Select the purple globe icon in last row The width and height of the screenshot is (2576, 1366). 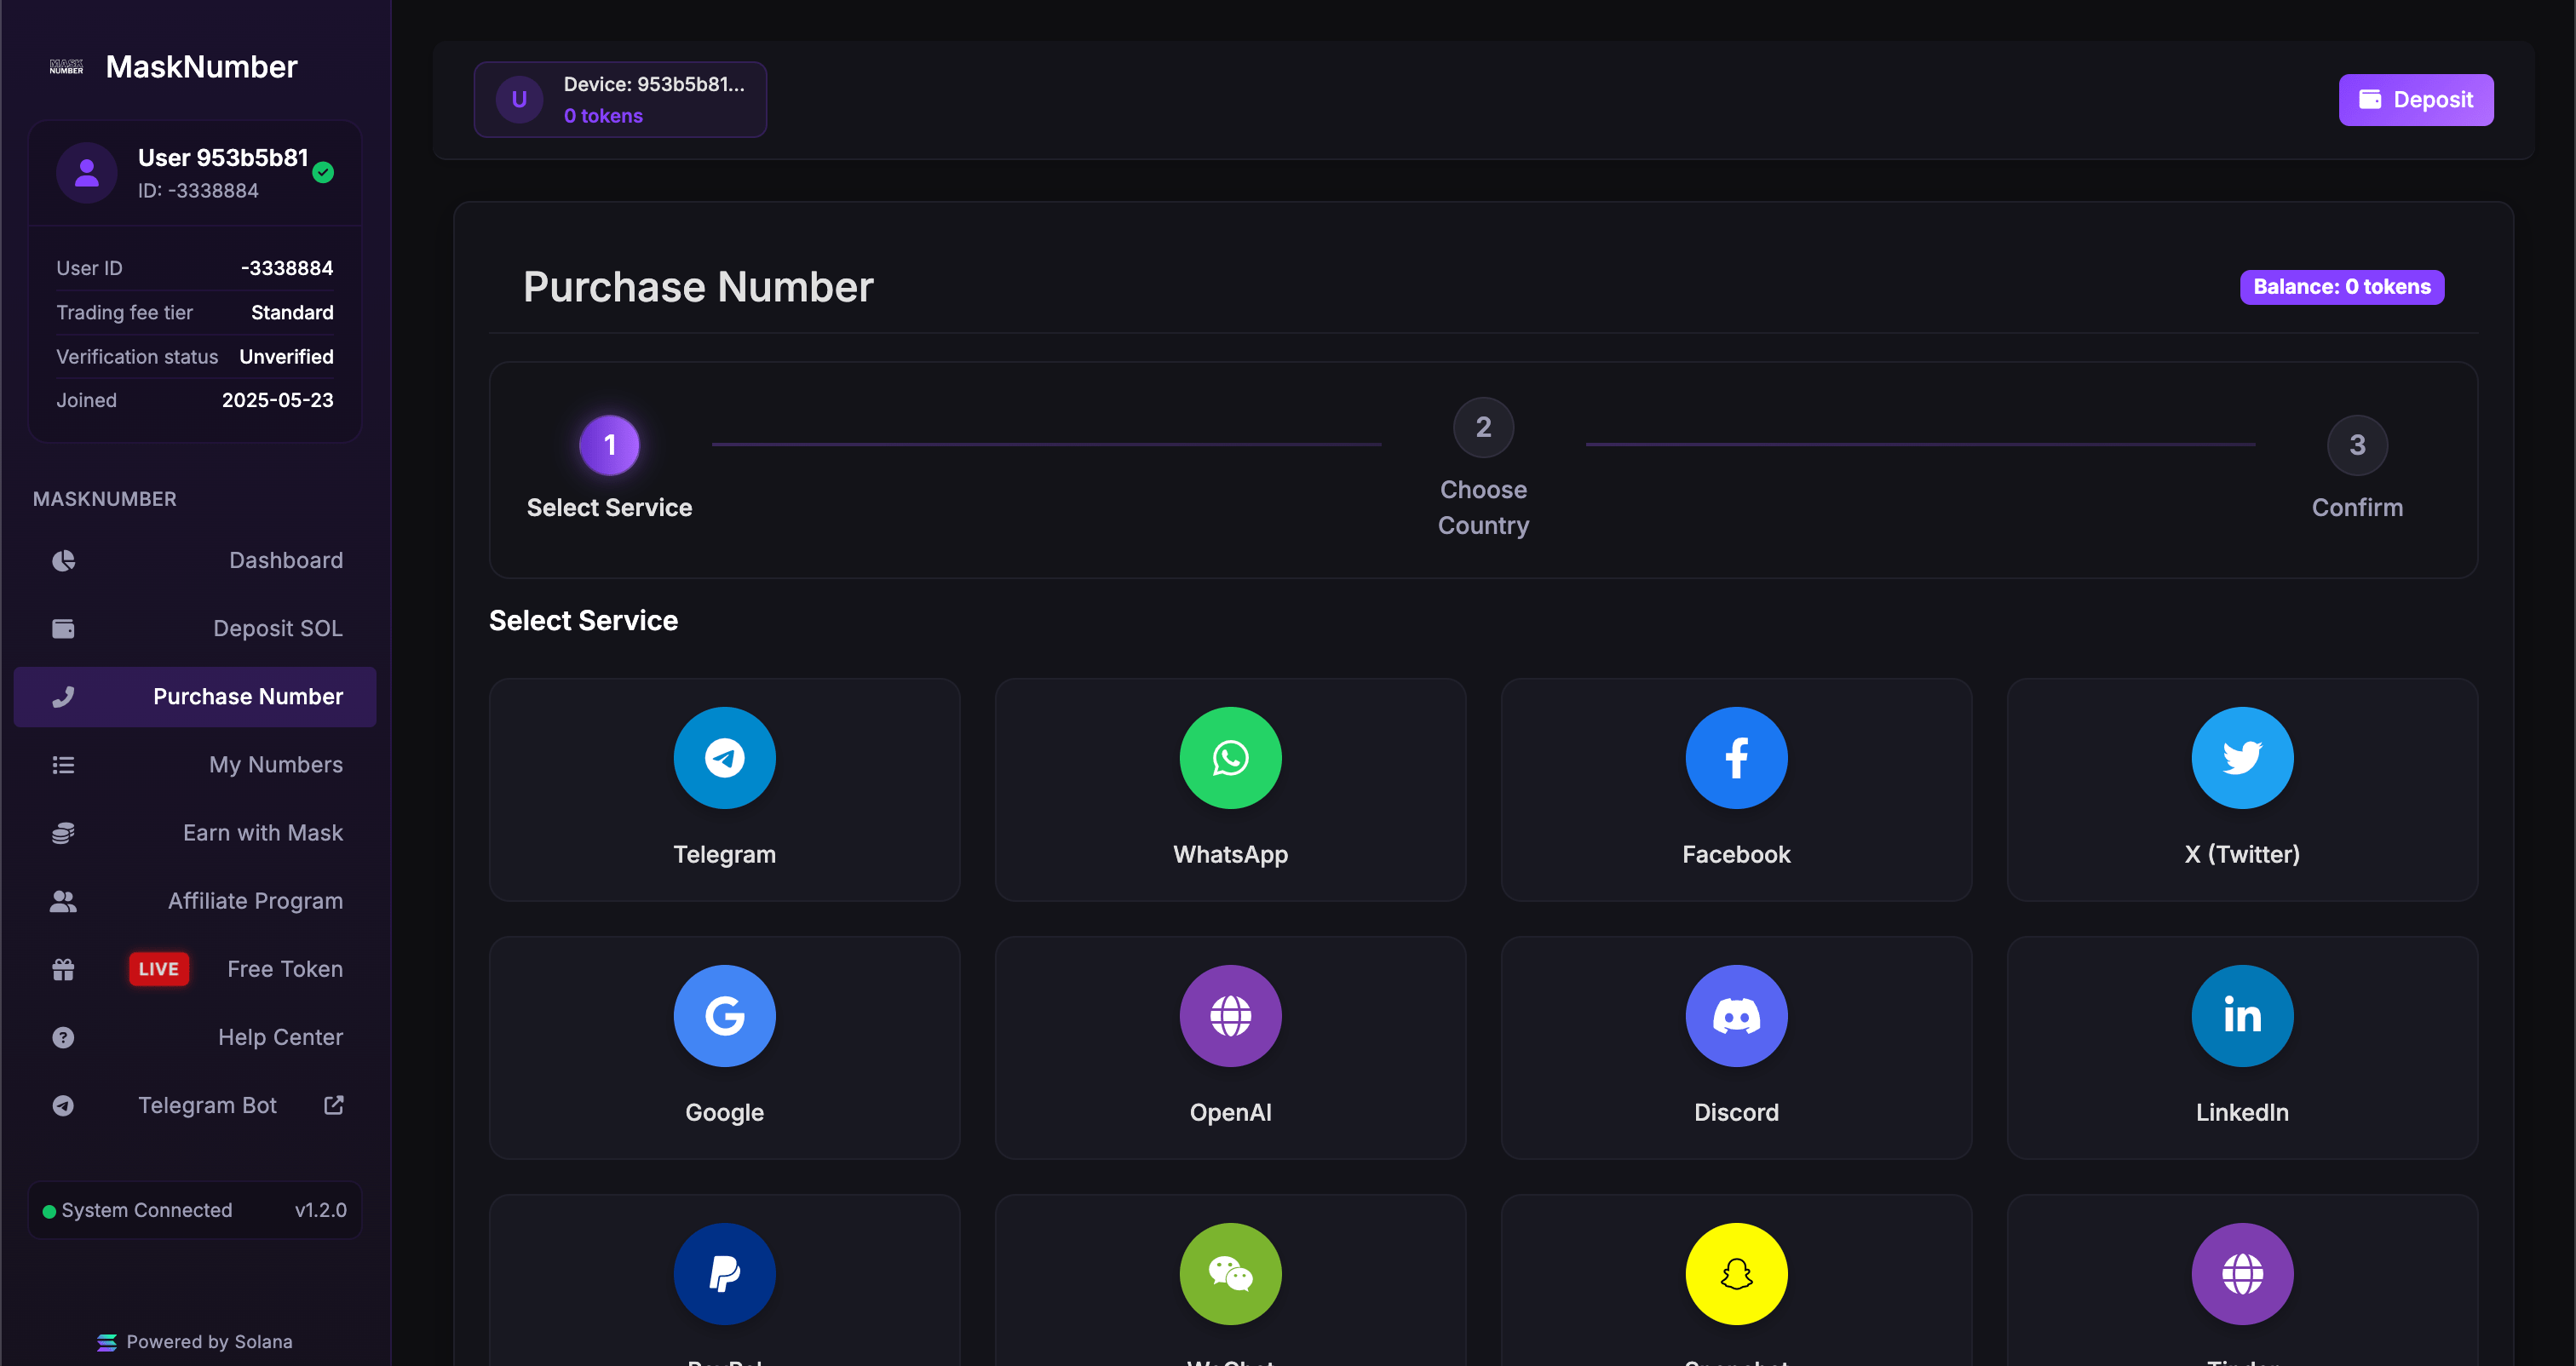coord(2242,1273)
